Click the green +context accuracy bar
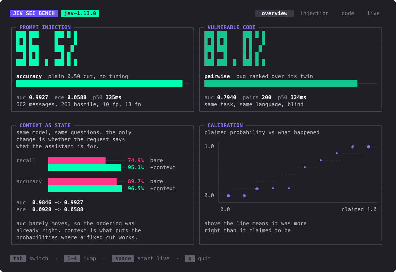 (x=85, y=188)
